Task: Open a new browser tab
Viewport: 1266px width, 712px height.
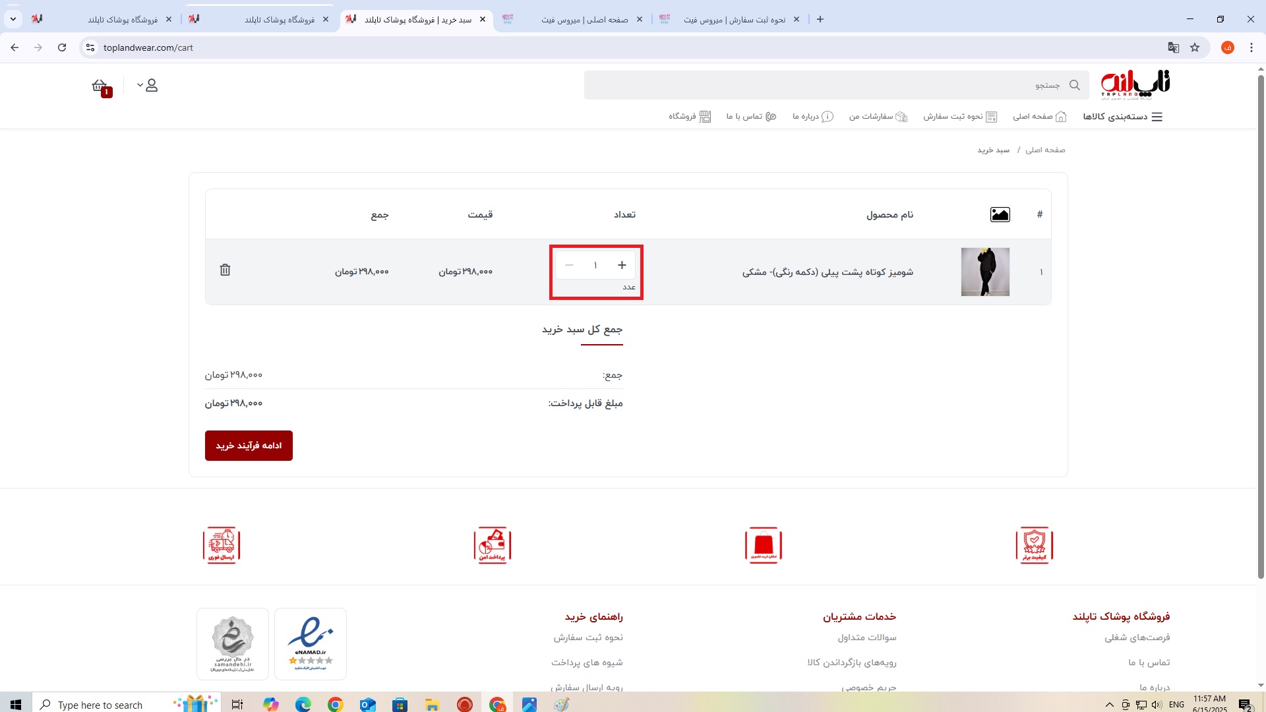Action: point(820,20)
